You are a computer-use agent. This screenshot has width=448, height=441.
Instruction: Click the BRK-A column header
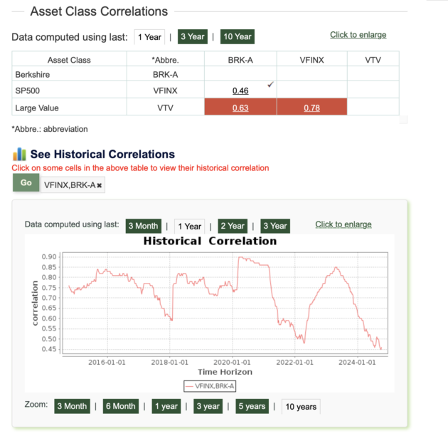240,60
